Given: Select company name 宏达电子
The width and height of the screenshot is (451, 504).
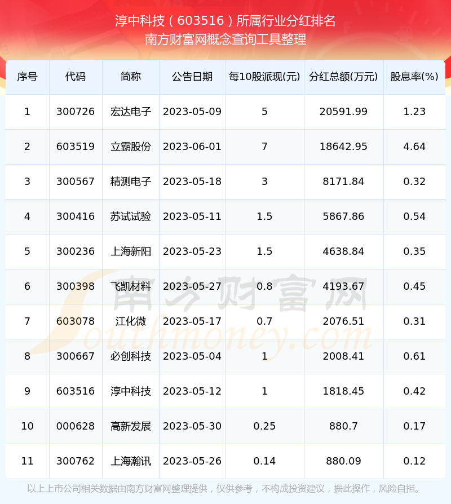Looking at the screenshot, I should tap(131, 112).
